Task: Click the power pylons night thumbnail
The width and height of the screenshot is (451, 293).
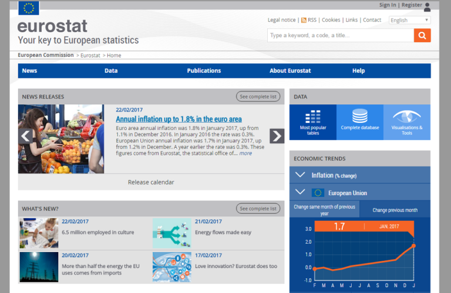Action: point(39,267)
